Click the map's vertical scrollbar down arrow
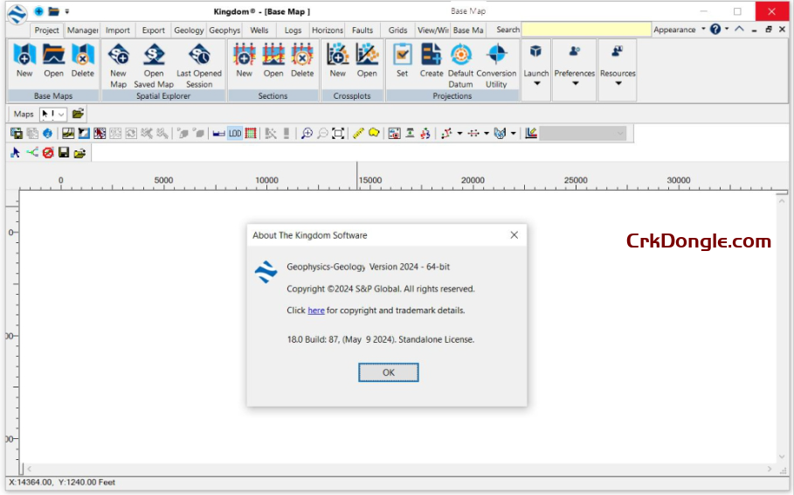Image resolution: width=794 pixels, height=495 pixels. tap(782, 457)
